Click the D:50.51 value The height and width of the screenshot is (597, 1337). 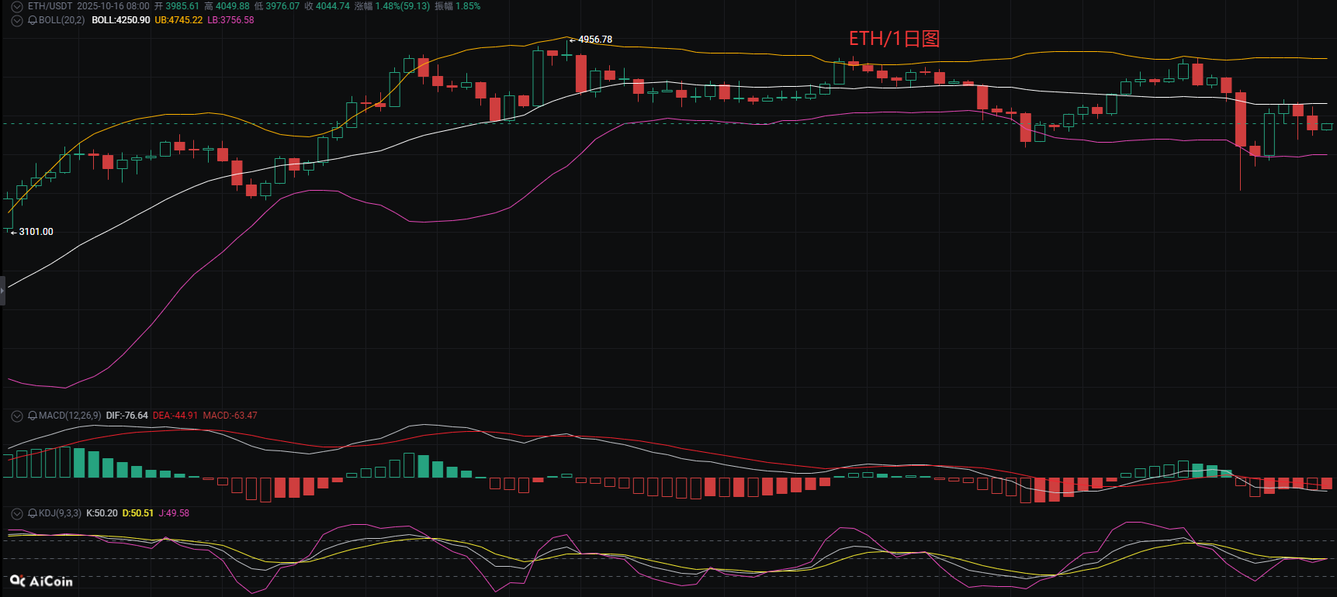point(138,513)
